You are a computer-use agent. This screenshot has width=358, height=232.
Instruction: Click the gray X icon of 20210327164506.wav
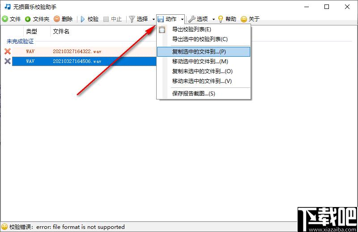coord(8,61)
